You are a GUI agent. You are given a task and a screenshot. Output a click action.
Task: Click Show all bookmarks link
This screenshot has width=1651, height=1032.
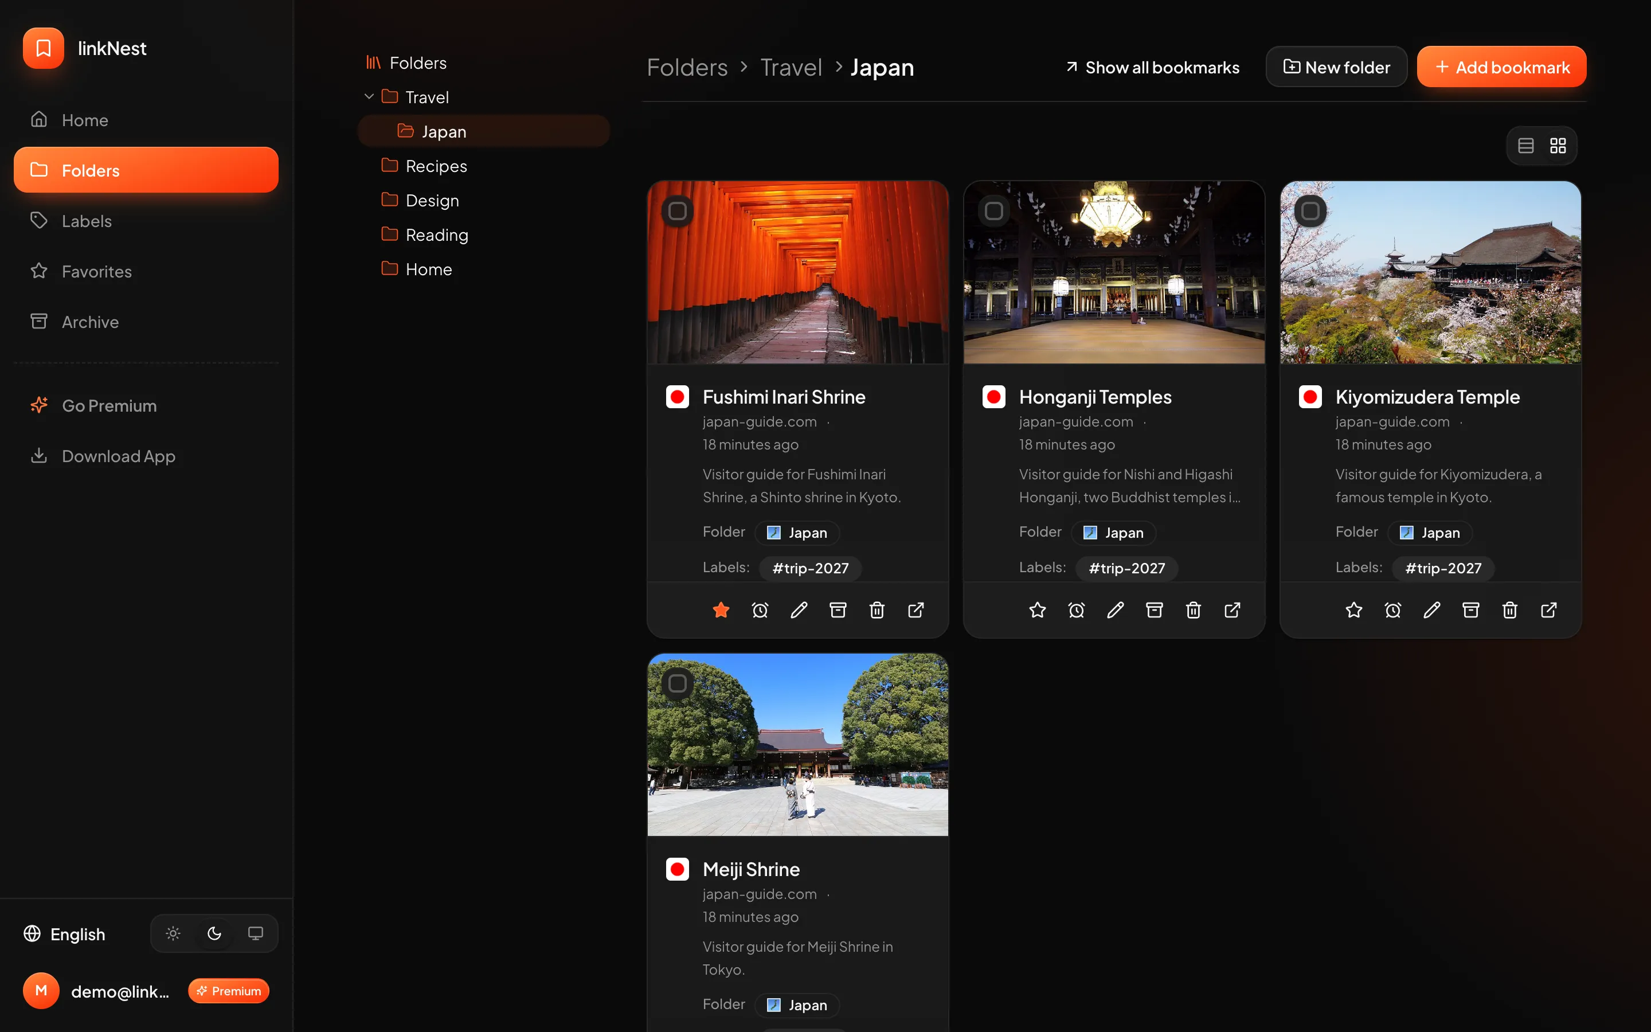pos(1152,67)
